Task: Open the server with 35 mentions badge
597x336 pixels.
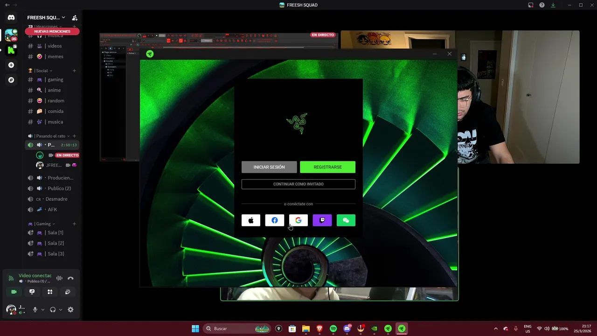Action: [11, 35]
